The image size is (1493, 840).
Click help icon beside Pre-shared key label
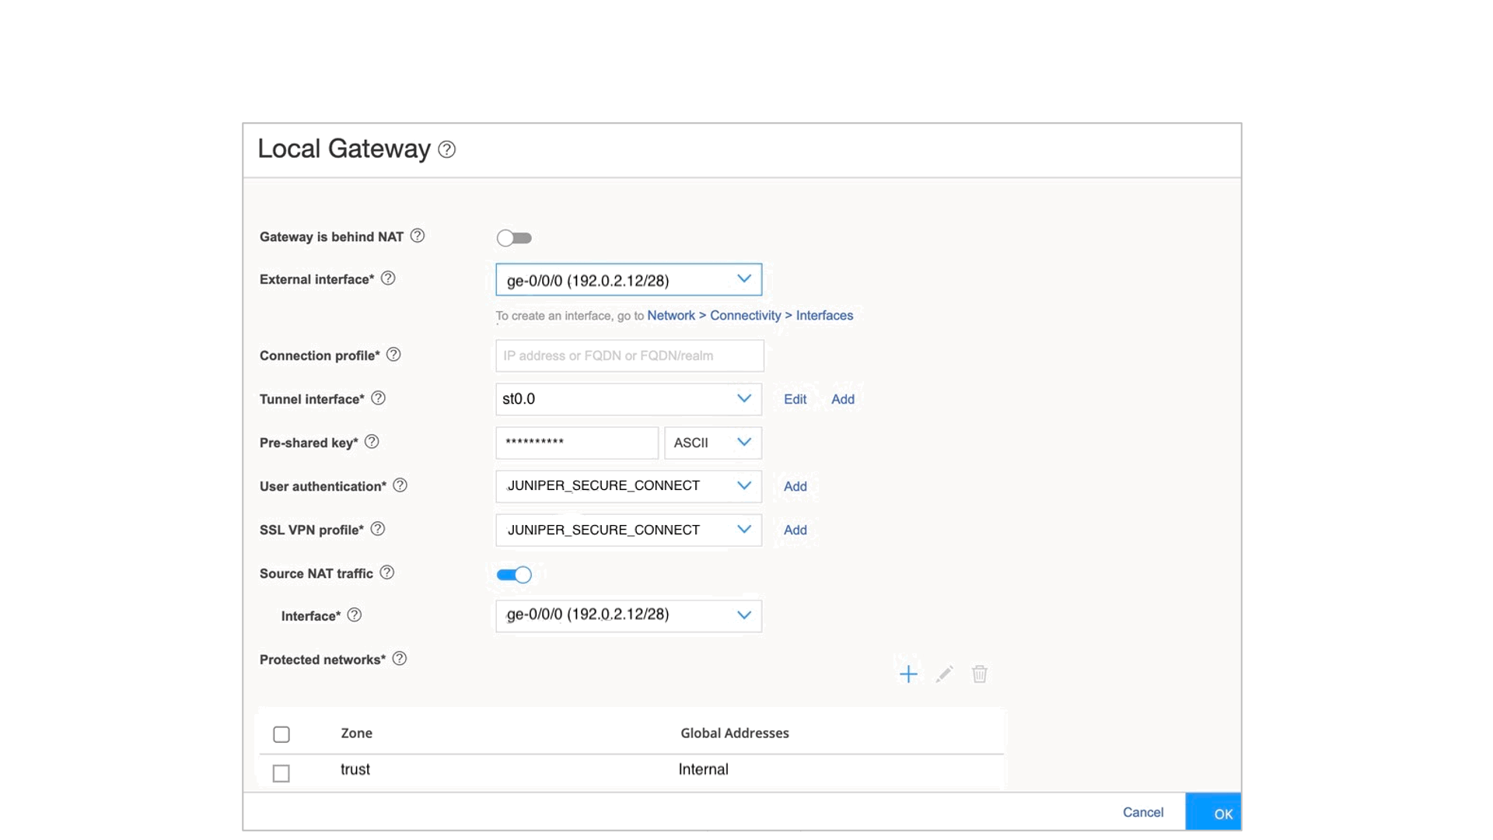click(x=372, y=442)
